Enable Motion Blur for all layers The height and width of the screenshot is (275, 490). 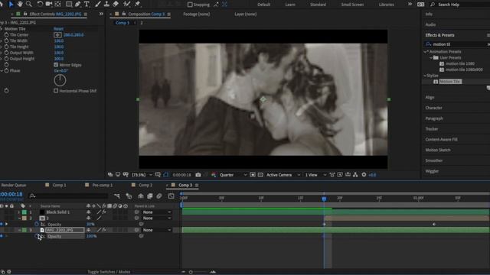(159, 196)
